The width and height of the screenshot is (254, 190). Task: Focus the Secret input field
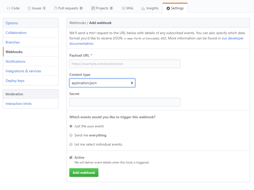tap(125, 102)
